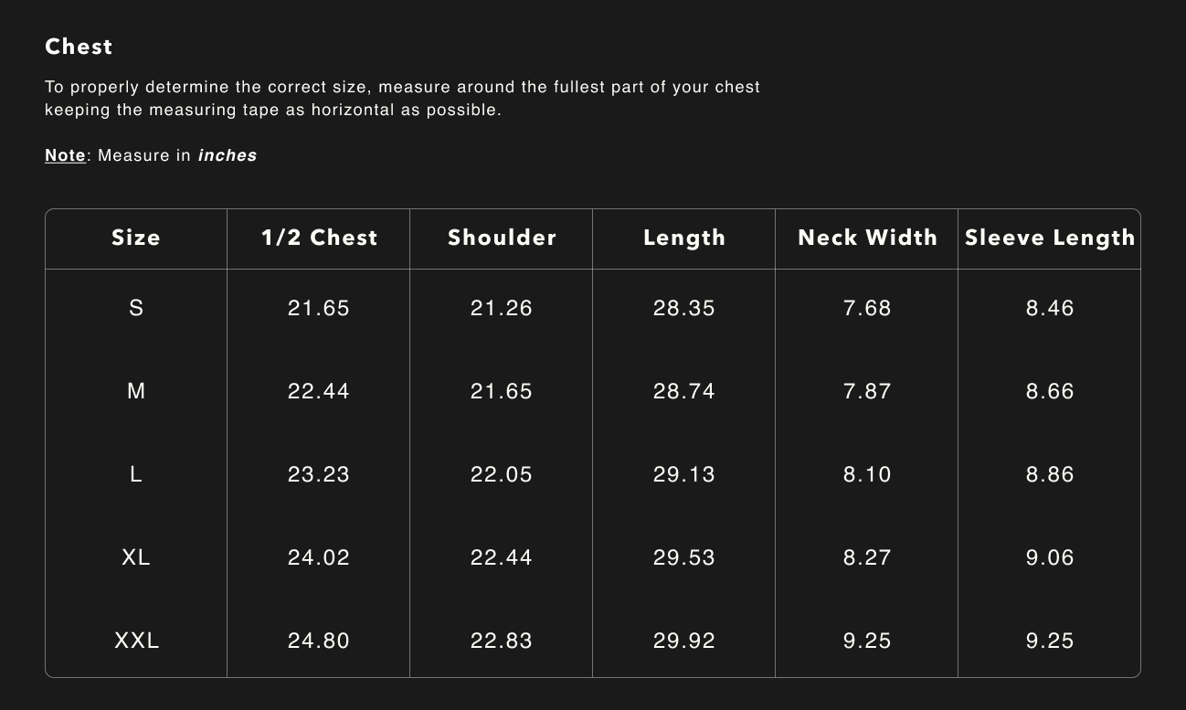Select the Neck Width value 7.87
Screen dimensions: 1186x710
click(x=867, y=391)
